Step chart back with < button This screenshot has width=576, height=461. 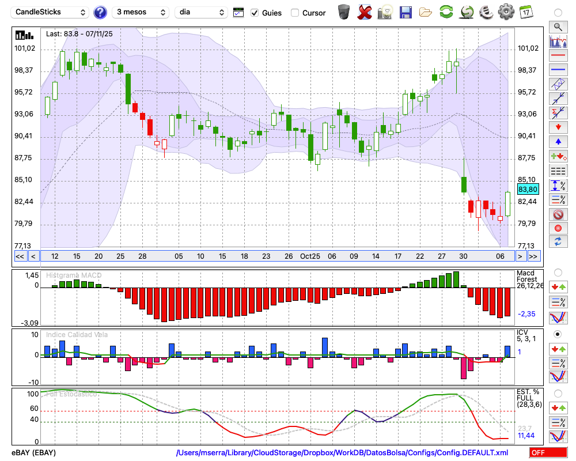(x=33, y=256)
